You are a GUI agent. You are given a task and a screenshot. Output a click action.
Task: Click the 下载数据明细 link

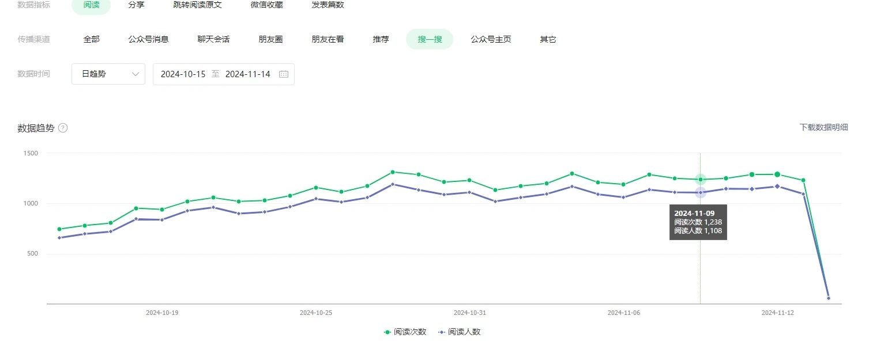823,127
